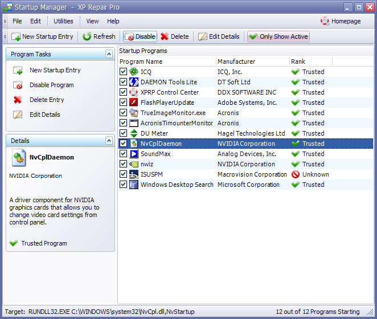Uncheck the TrueImageMonitor.exe checkbox
This screenshot has width=377, height=319.
(x=124, y=113)
